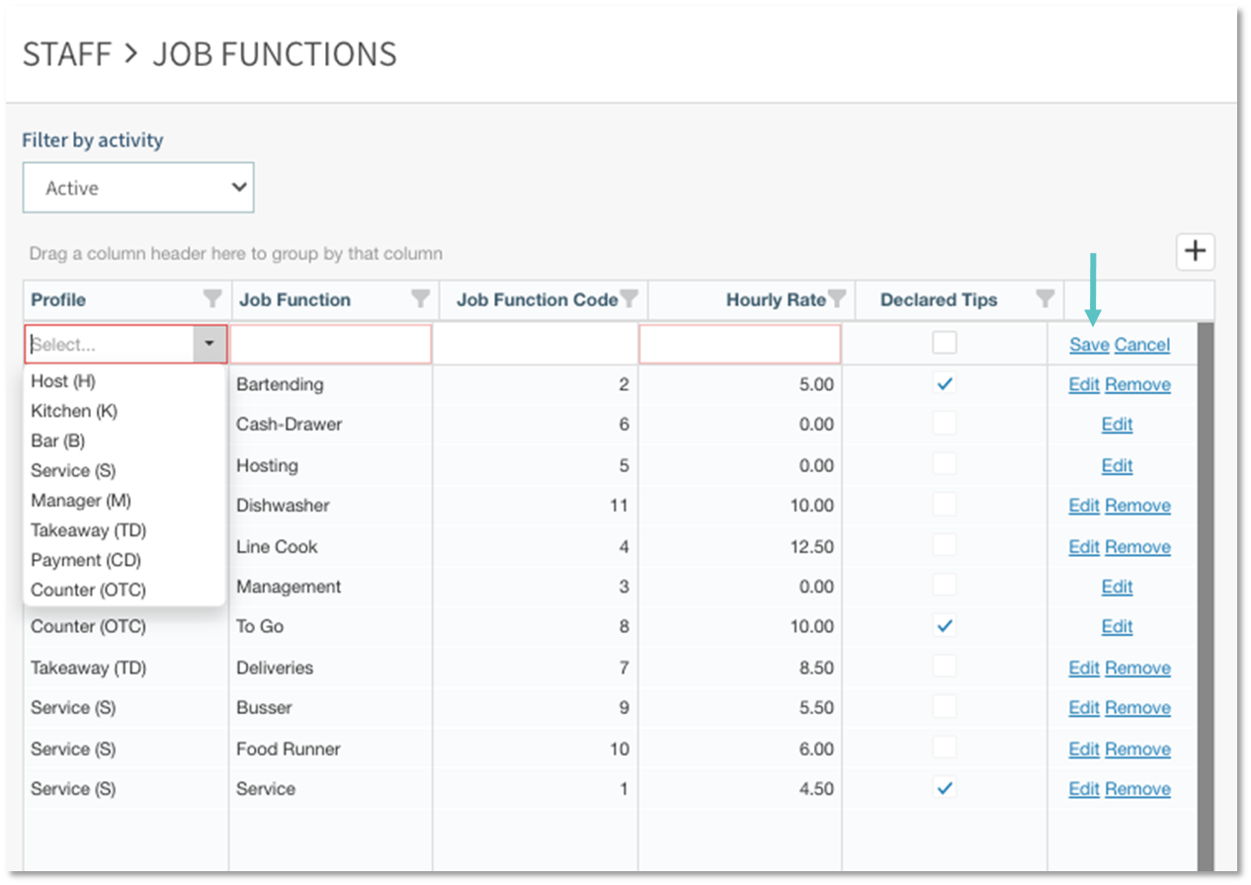Choose Counter (OTC) from profile list
Image resolution: width=1251 pixels, height=885 pixels.
88,590
